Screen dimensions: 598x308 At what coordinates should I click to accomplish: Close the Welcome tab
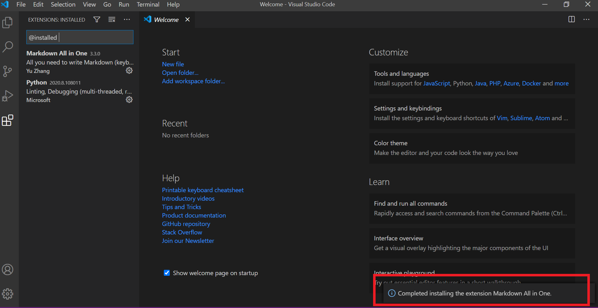[187, 19]
